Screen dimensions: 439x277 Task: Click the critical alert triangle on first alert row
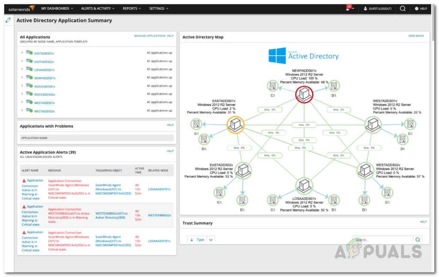point(24,180)
